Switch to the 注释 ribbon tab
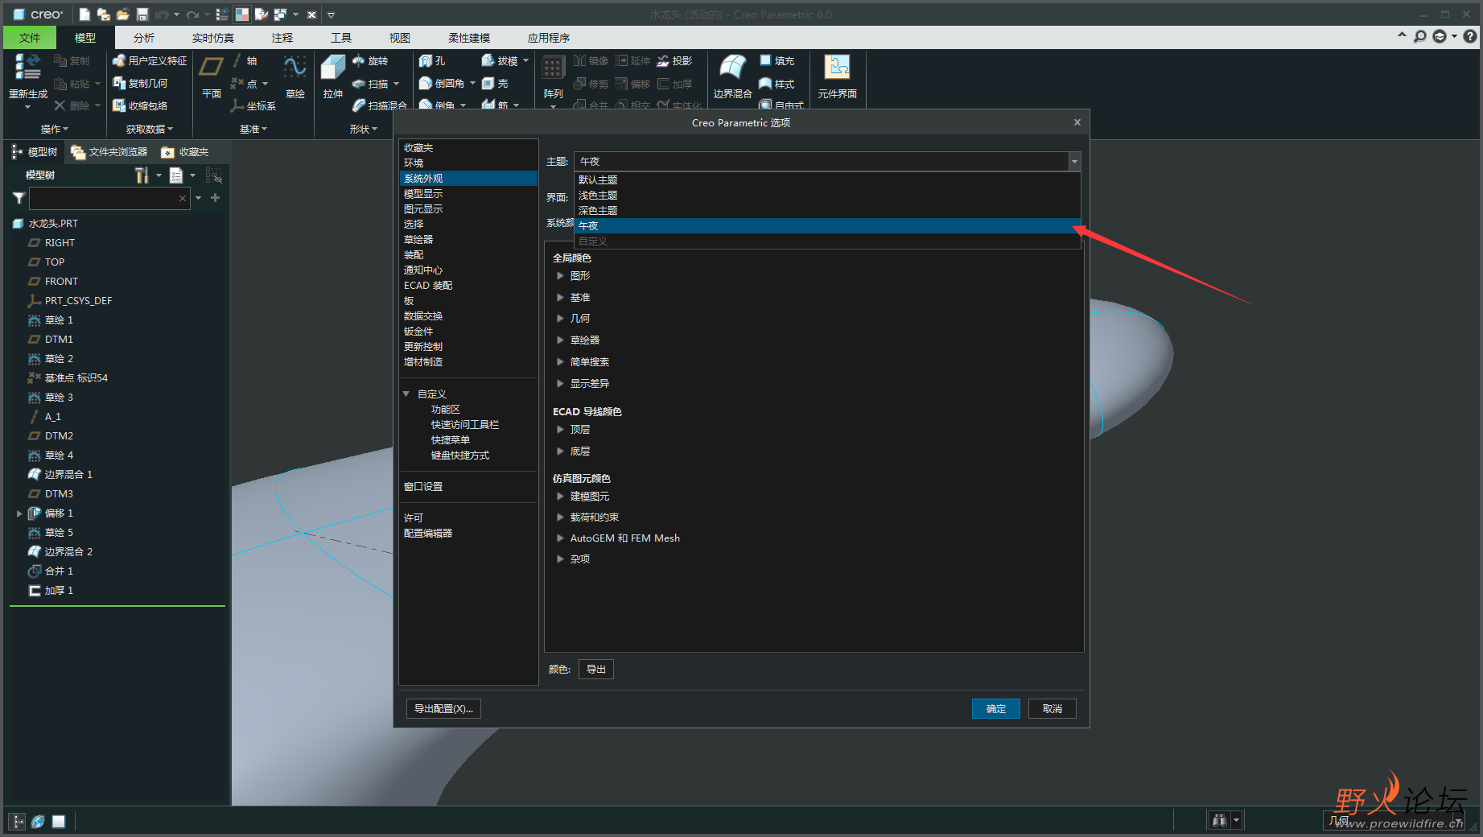1483x837 pixels. pyautogui.click(x=282, y=38)
